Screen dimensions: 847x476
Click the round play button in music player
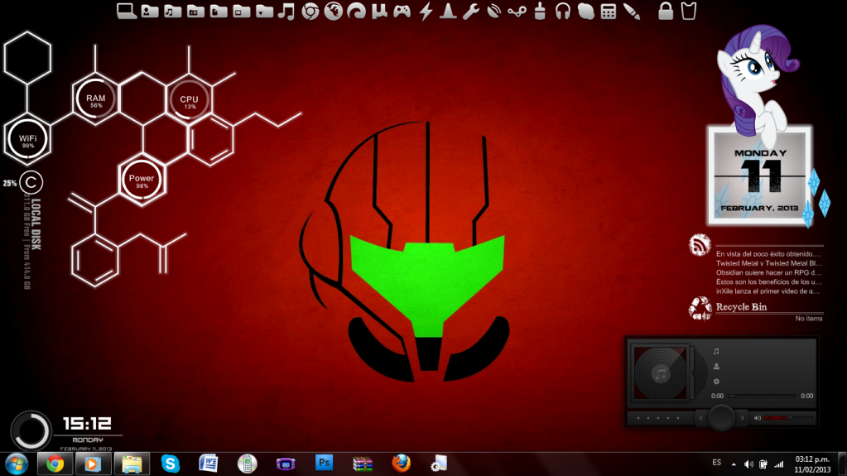[722, 417]
